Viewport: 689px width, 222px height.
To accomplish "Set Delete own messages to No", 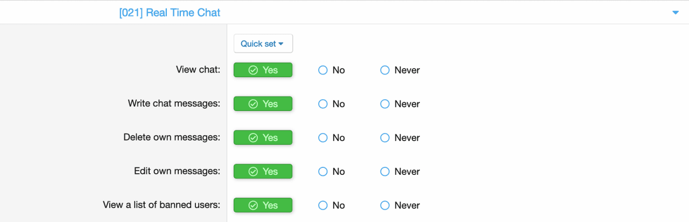I will (323, 138).
